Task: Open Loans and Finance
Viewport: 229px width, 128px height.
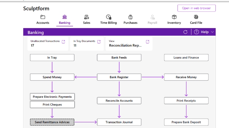Action: pos(186,58)
